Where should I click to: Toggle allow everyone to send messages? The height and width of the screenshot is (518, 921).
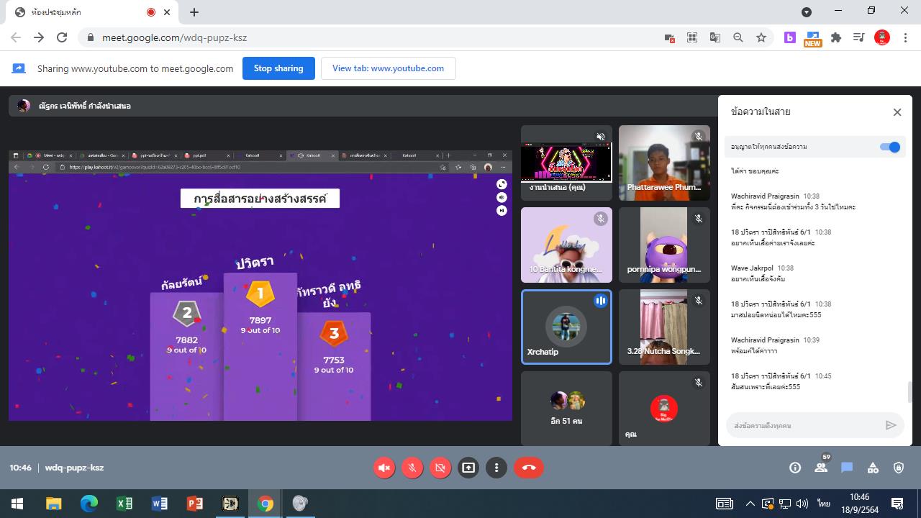pyautogui.click(x=890, y=147)
